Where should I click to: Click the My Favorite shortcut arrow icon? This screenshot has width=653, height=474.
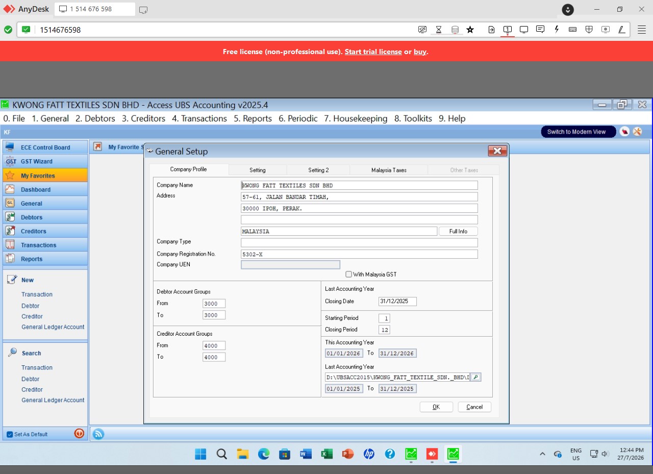(97, 147)
